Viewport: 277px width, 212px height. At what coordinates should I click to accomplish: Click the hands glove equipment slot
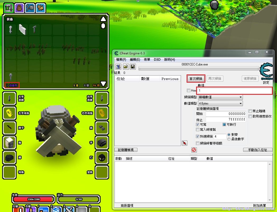pos(102,143)
